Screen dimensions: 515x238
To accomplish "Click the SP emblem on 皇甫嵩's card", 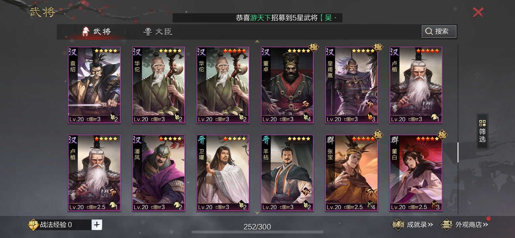I will pyautogui.click(x=370, y=104).
